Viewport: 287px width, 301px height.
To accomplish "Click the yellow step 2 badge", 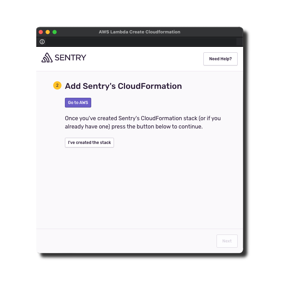I will click(57, 85).
